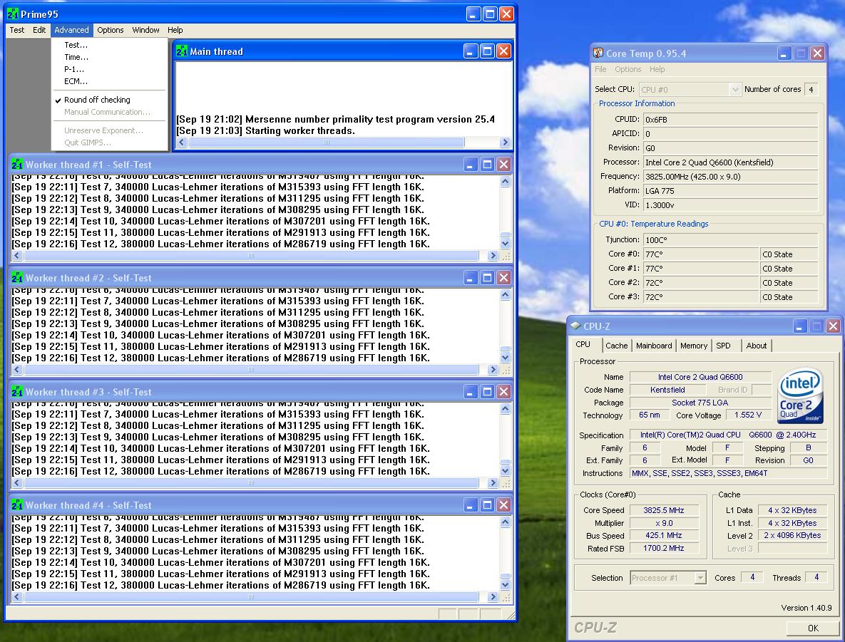Choose Time... from Advanced menu
The image size is (845, 642).
[76, 57]
